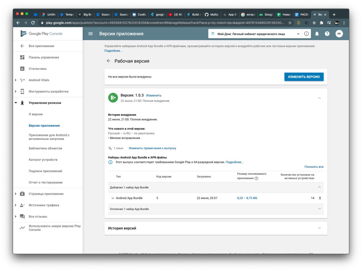Click Подробнее link under page description
362x271 pixels.
click(x=113, y=51)
